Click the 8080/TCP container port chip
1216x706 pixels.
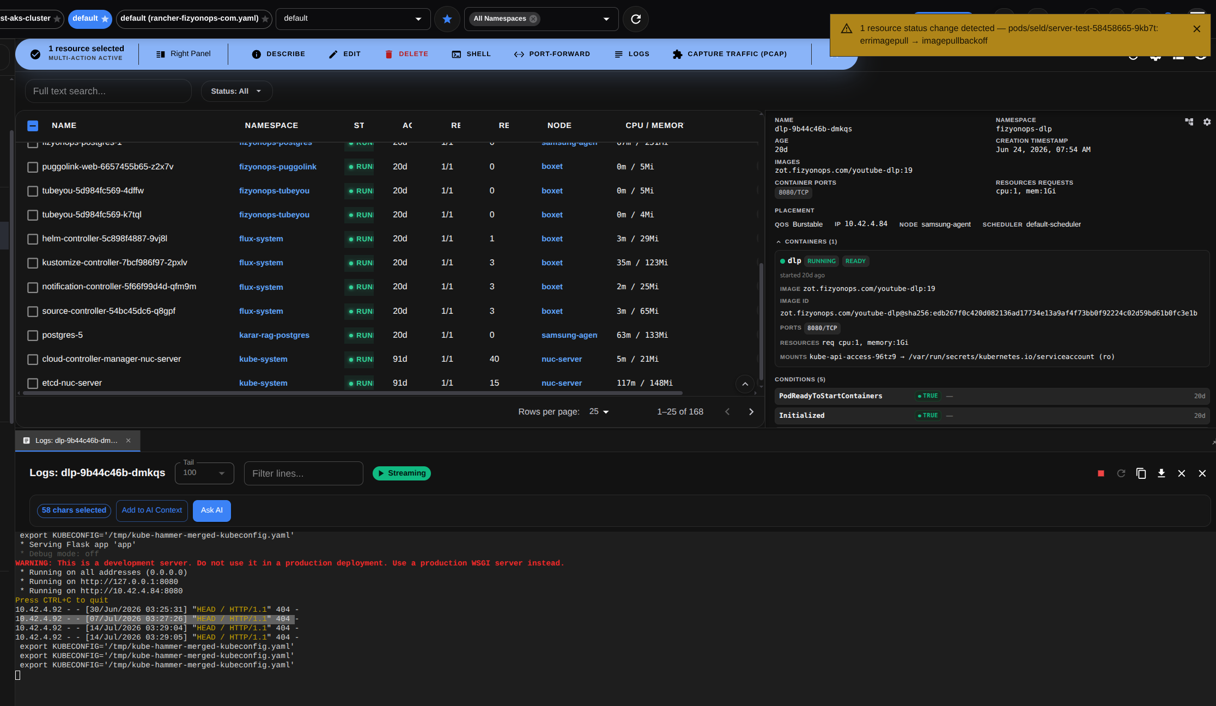[x=793, y=193]
